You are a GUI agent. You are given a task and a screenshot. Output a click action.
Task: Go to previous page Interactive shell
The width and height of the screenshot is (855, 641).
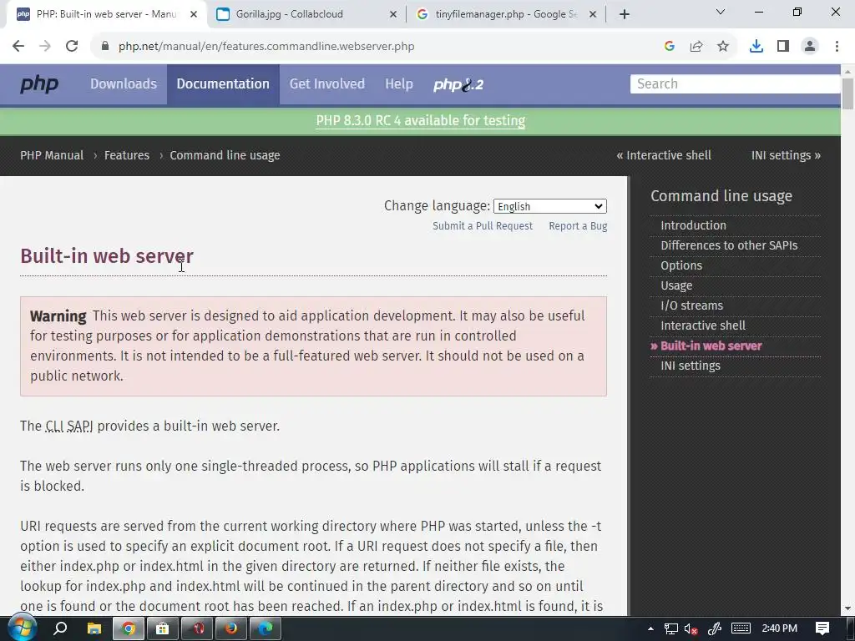point(664,155)
